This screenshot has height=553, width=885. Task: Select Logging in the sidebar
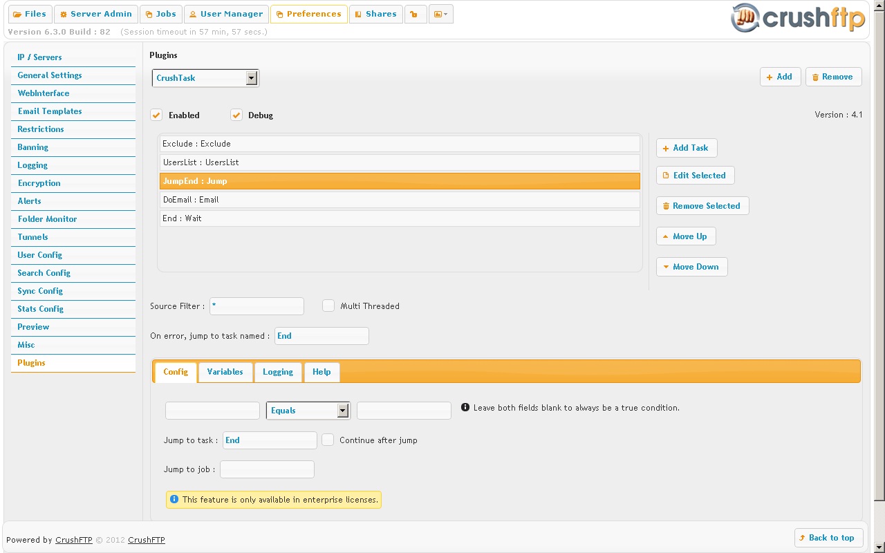[73, 165]
